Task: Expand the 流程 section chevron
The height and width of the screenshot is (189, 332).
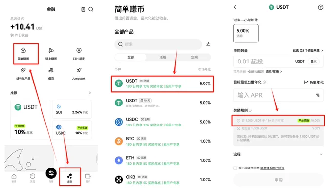Action: (x=321, y=154)
